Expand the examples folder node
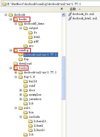 coord(21,95)
